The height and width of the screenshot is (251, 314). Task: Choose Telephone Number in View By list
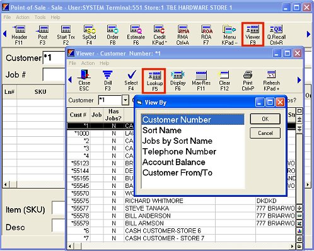179,151
